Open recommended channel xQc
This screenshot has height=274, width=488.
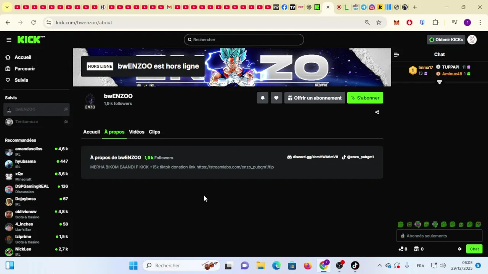[x=37, y=176]
